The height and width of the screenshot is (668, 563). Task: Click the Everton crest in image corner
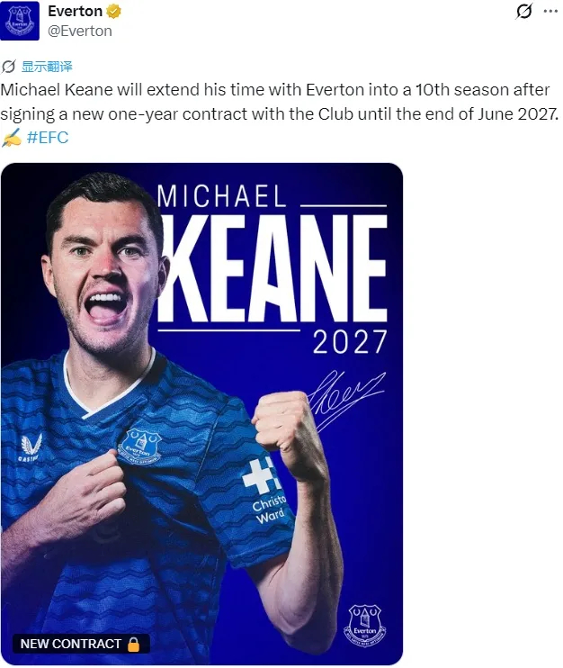click(x=364, y=624)
